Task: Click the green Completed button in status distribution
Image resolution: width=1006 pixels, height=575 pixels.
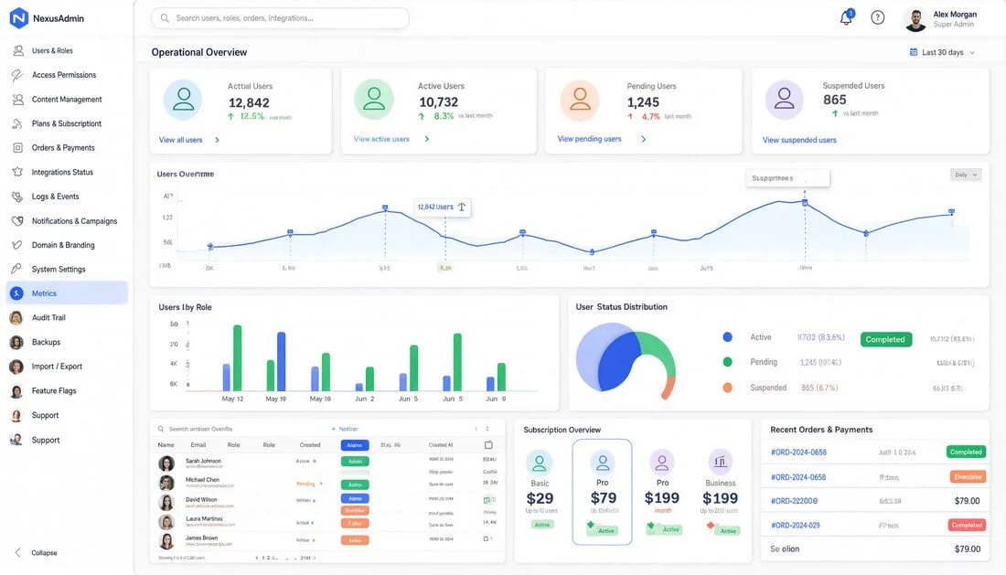Action: tap(885, 340)
